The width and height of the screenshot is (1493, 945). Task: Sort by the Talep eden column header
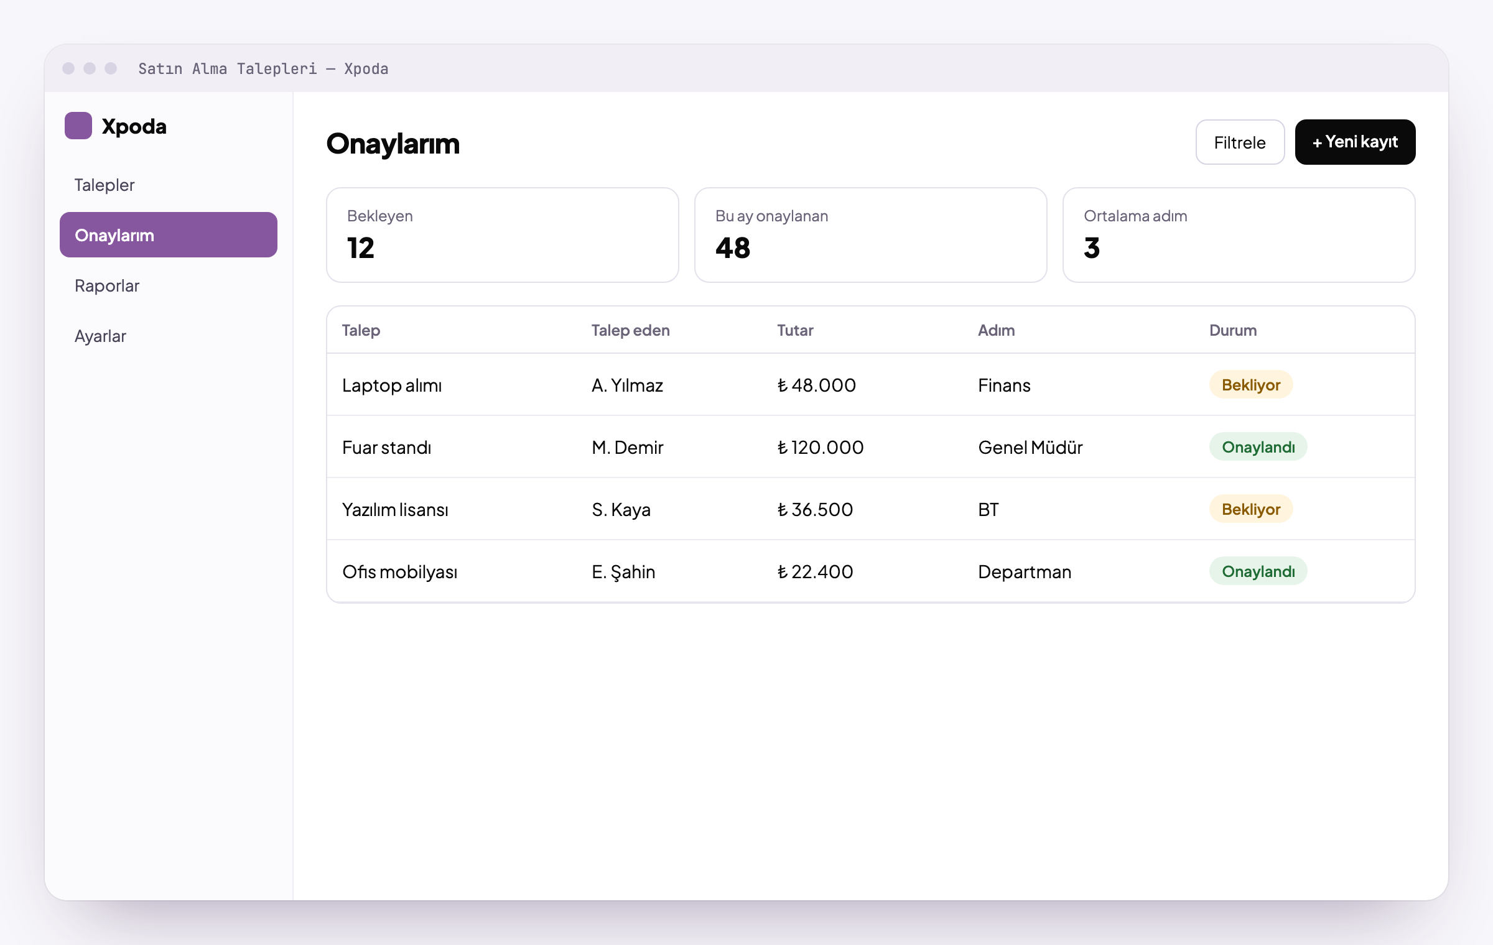click(630, 330)
